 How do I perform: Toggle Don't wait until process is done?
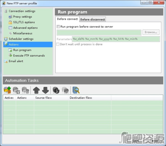click(x=58, y=44)
